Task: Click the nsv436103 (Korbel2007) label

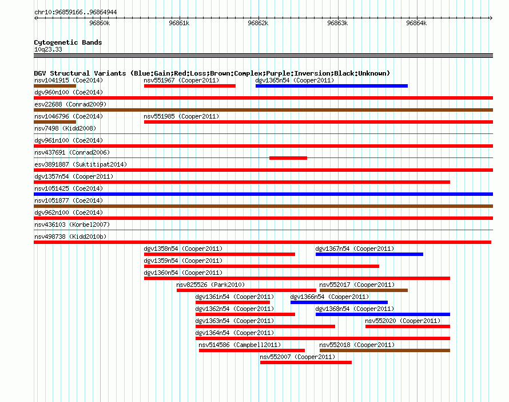Action: 72,224
